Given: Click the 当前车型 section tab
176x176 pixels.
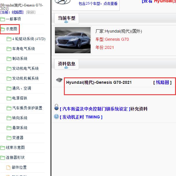Looking at the screenshot, I should coord(67,19).
